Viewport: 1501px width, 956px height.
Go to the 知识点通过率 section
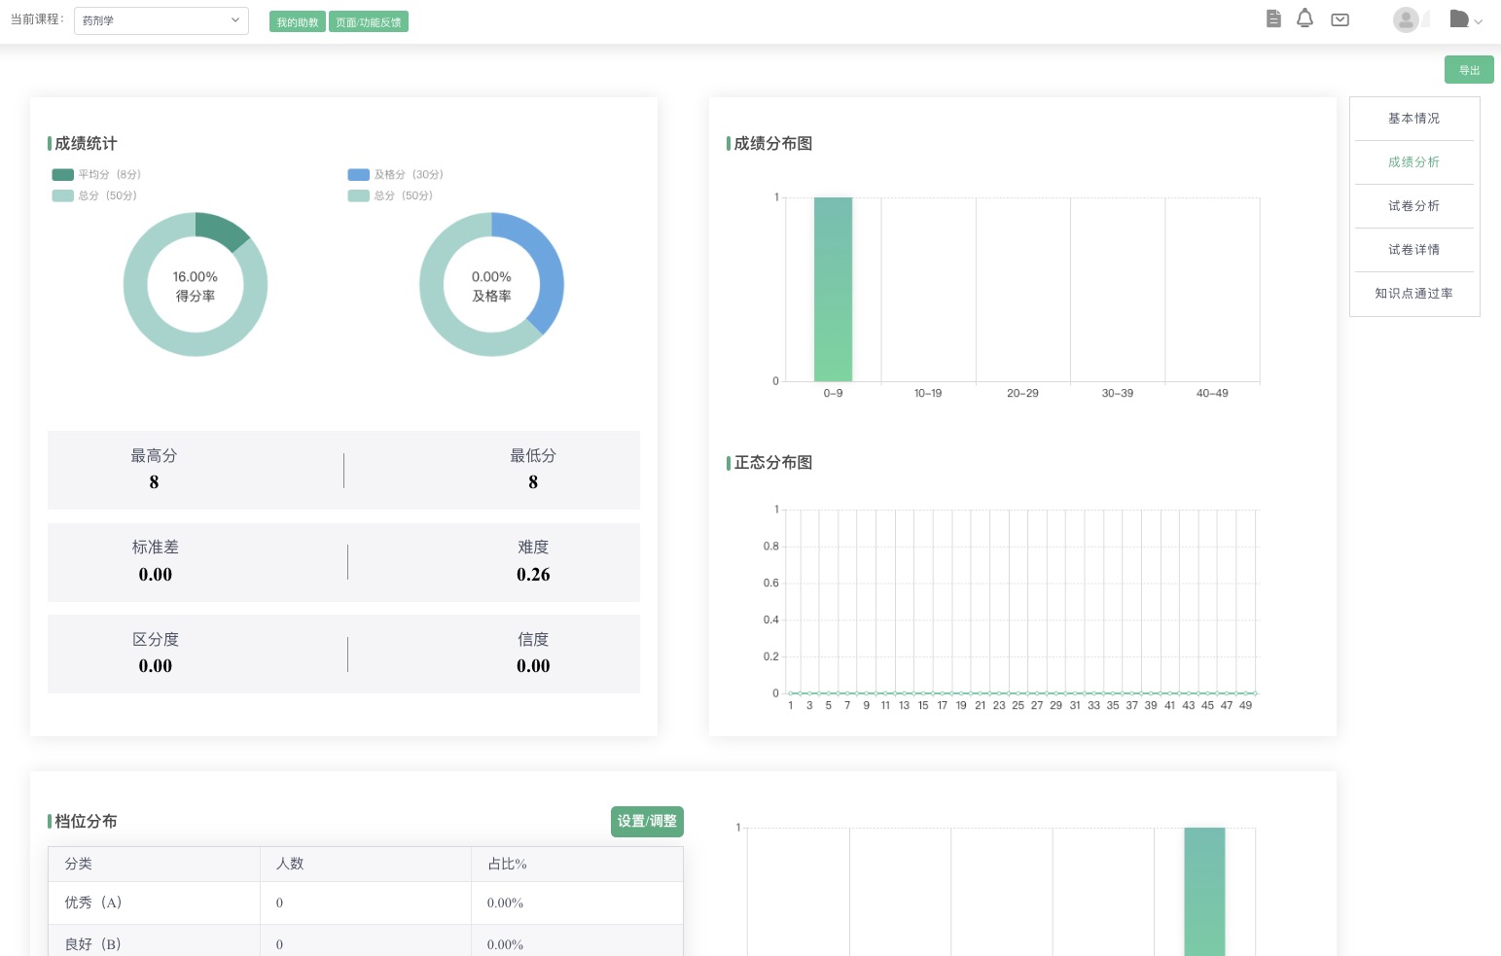coord(1413,294)
